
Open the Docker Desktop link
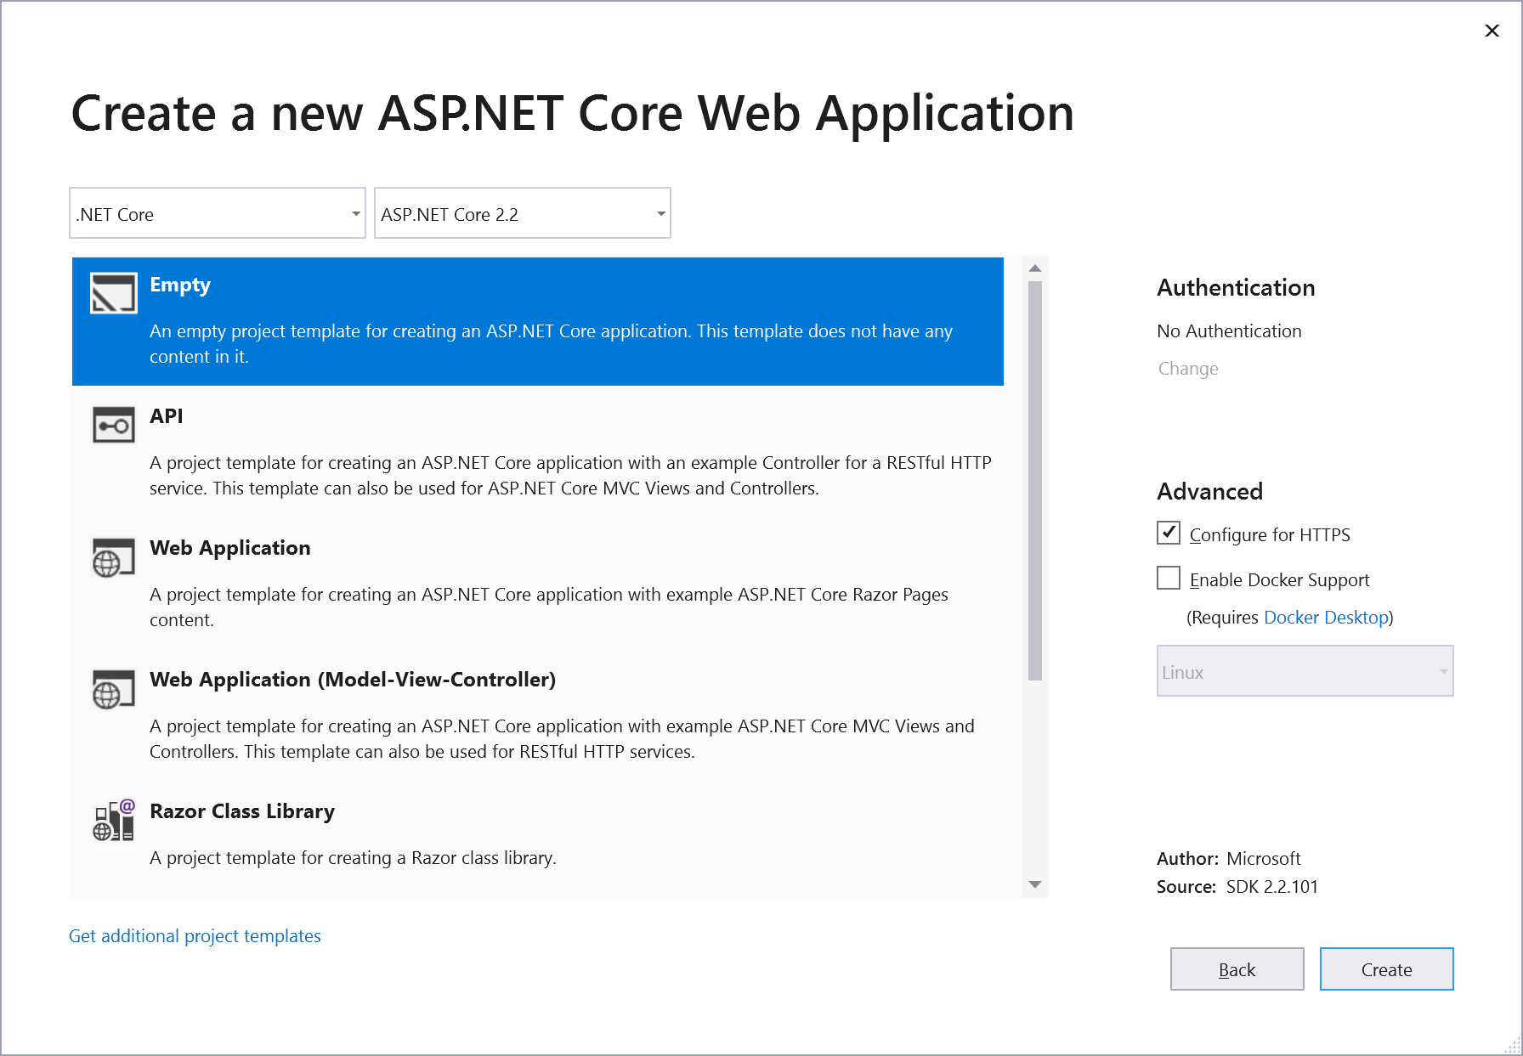point(1326,618)
